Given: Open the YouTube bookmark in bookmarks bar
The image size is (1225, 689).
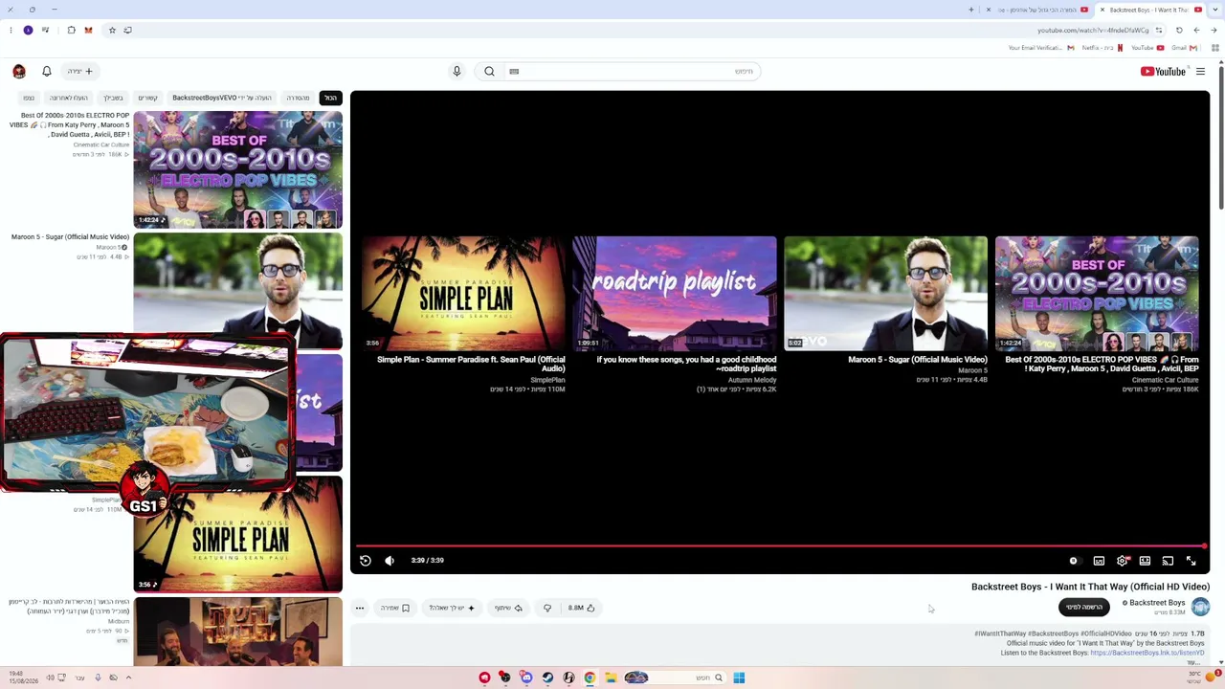Looking at the screenshot, I should pyautogui.click(x=1147, y=48).
